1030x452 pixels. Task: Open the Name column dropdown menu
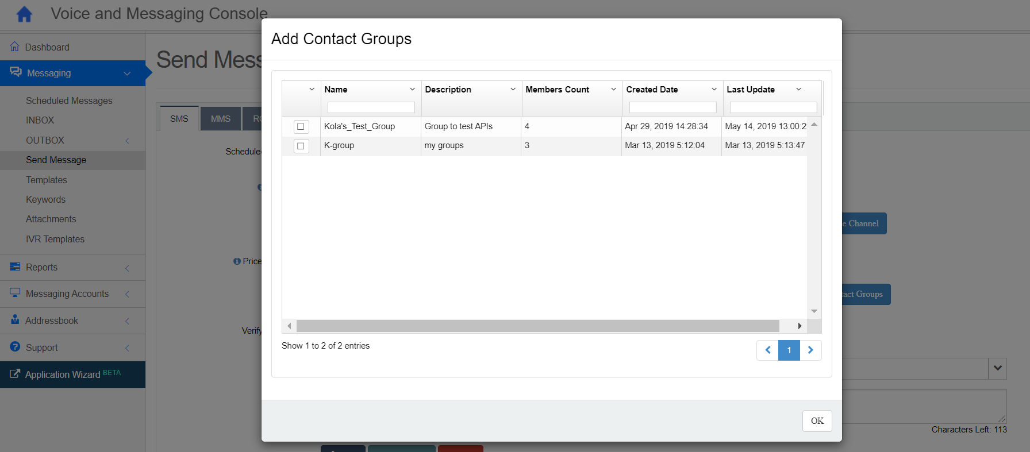click(x=412, y=90)
